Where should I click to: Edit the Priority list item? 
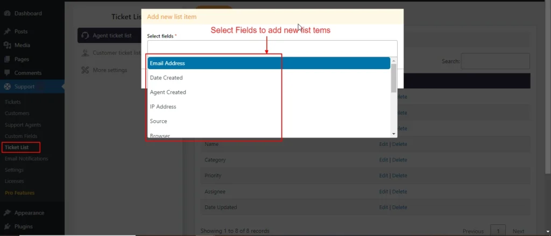pyautogui.click(x=383, y=175)
